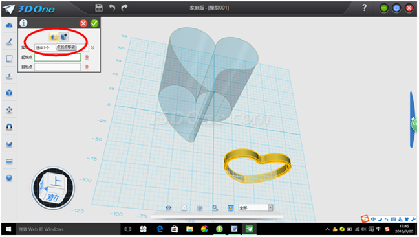Toggle the eye visibility icon
The width and height of the screenshot is (419, 237).
tap(168, 208)
